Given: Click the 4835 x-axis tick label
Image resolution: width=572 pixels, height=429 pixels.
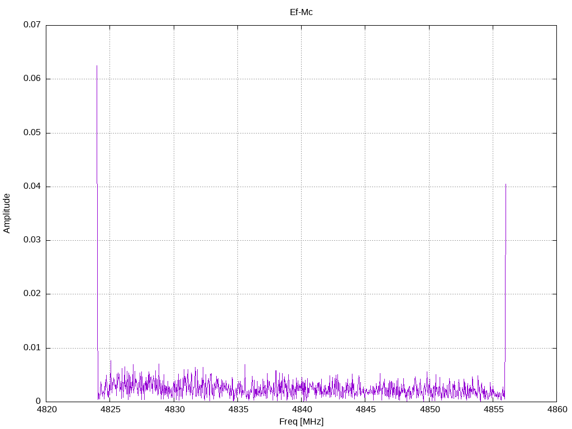Looking at the screenshot, I should pos(237,411).
